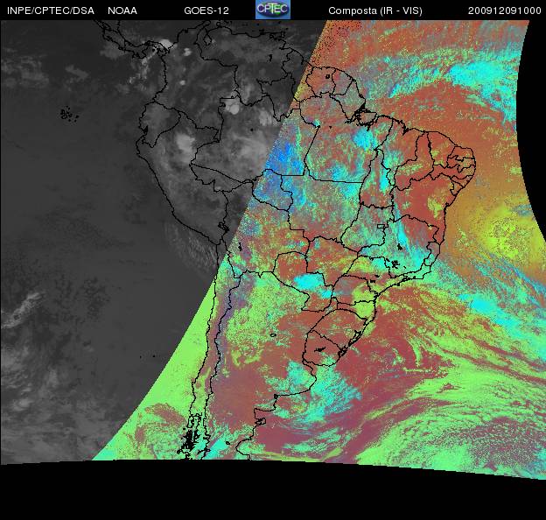The height and width of the screenshot is (520, 546).
Task: Click the Composta (IR - VIS) label
Action: click(x=375, y=11)
